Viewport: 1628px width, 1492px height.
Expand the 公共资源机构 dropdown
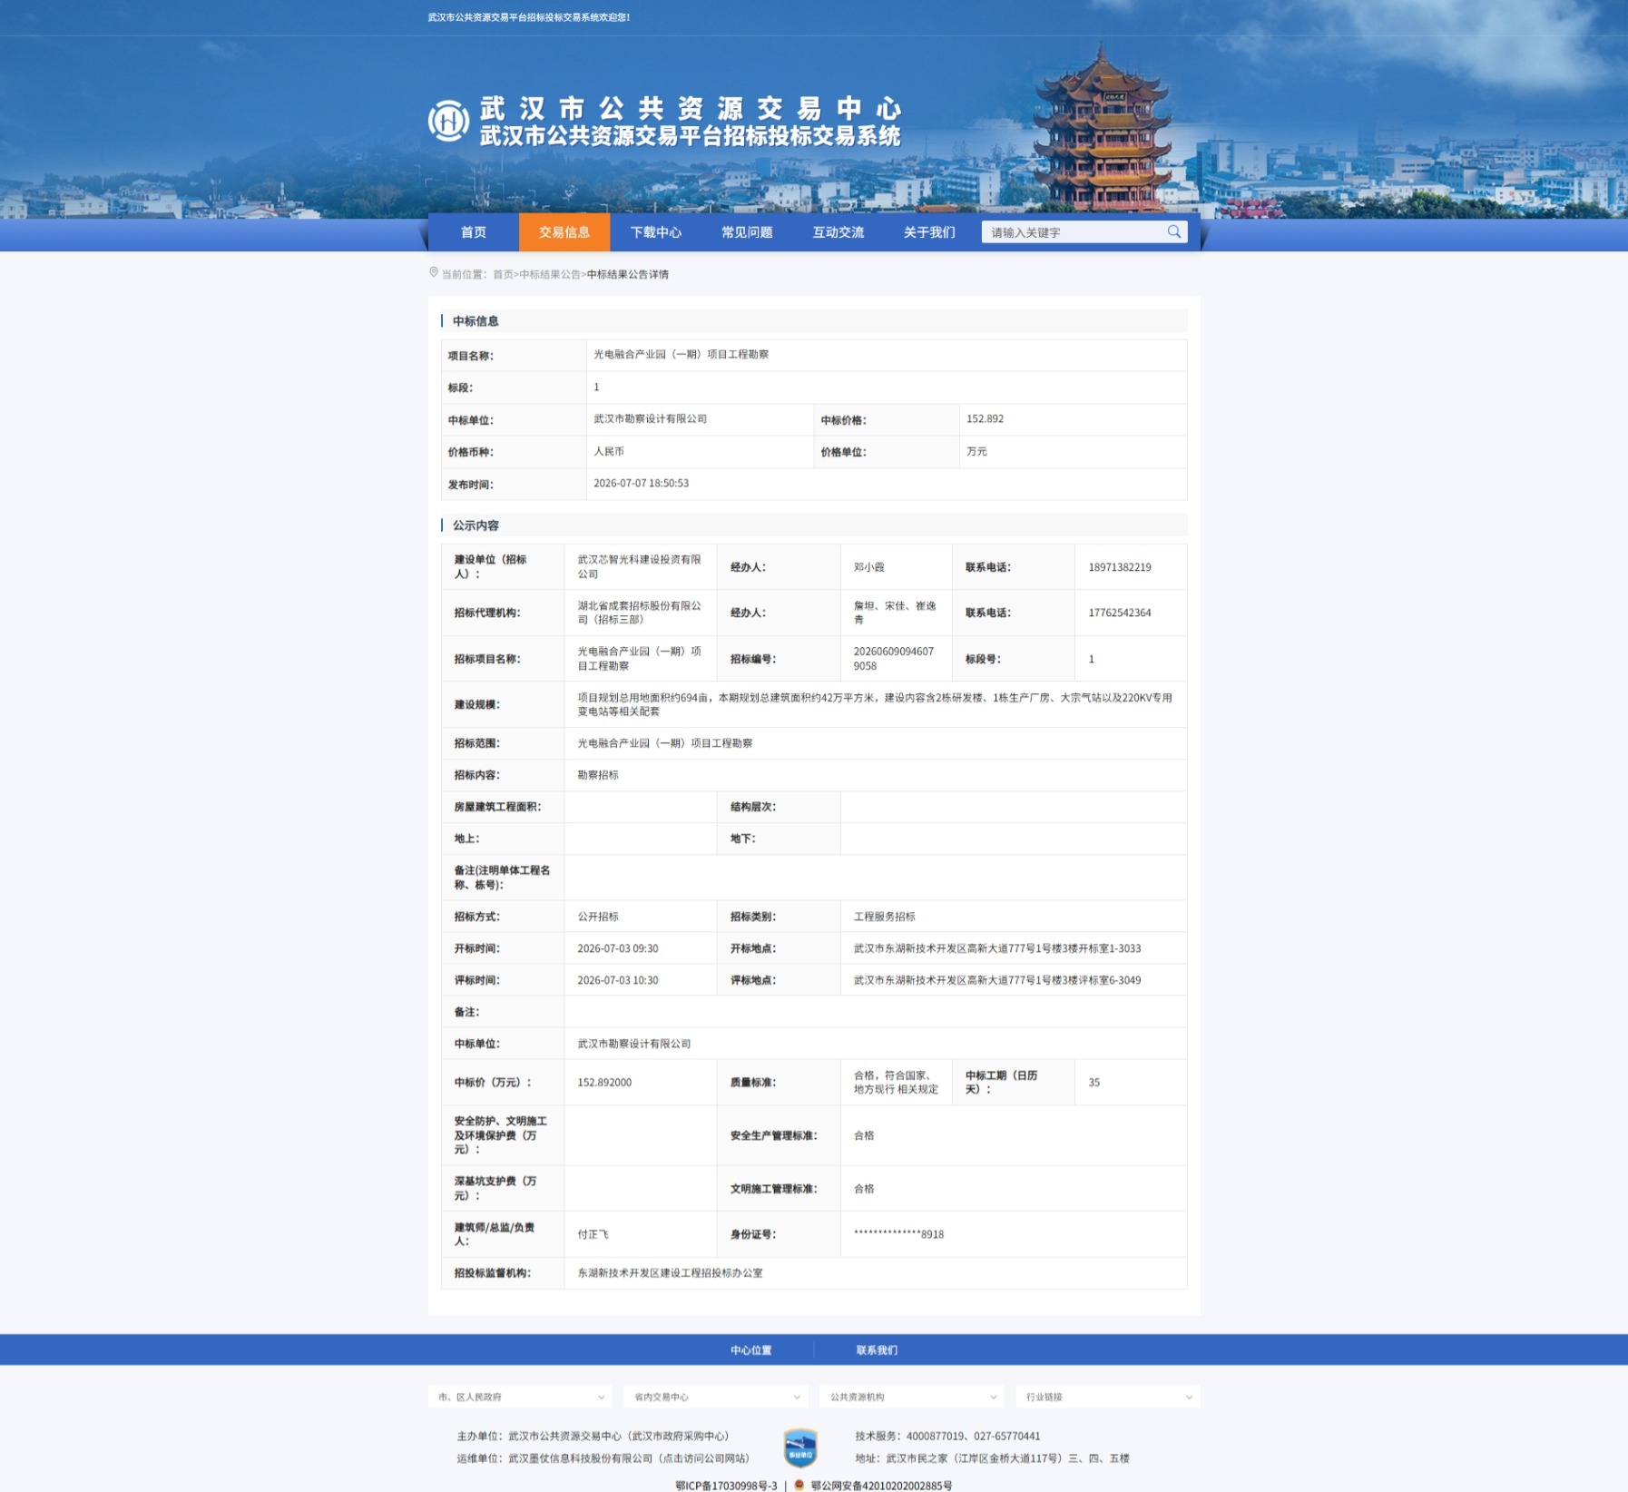tap(912, 1397)
